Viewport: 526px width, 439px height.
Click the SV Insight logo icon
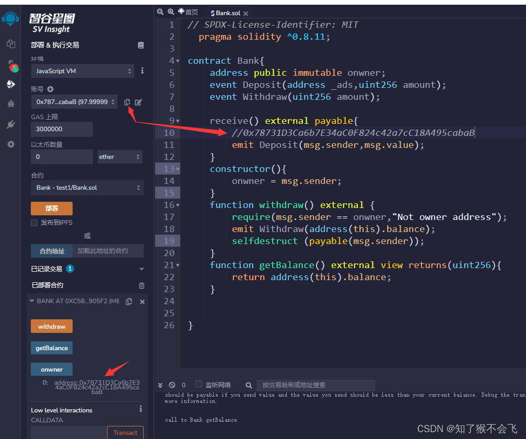[x=10, y=19]
